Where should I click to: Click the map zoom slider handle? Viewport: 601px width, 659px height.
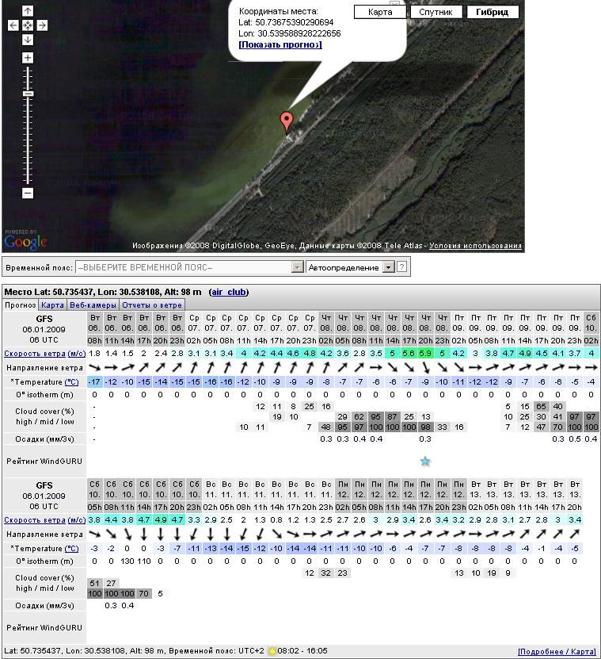pyautogui.click(x=28, y=94)
